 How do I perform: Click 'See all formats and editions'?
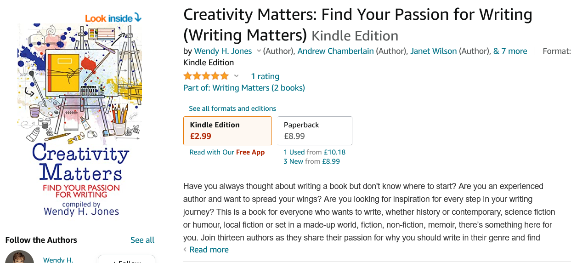[232, 109]
